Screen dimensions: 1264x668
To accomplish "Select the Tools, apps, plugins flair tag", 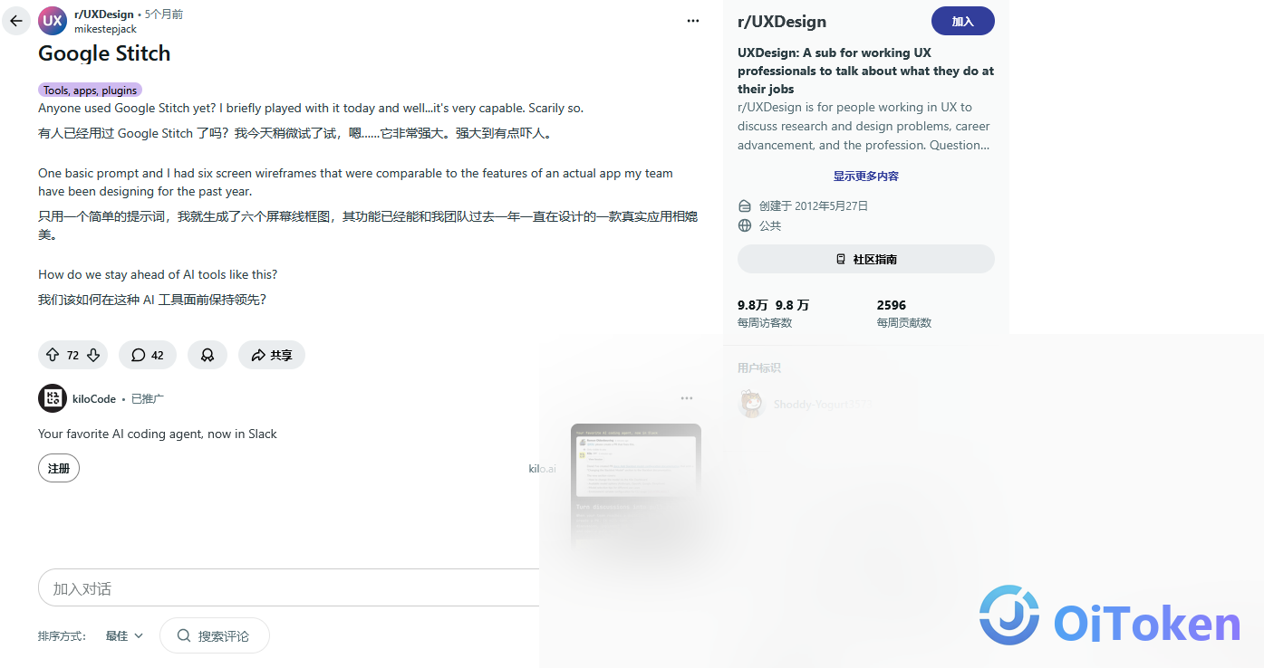I will [90, 91].
